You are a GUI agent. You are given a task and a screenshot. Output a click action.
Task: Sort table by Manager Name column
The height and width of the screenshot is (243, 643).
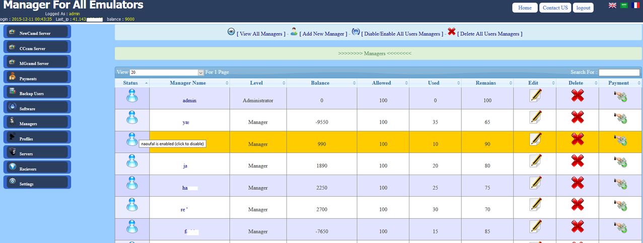coord(188,83)
